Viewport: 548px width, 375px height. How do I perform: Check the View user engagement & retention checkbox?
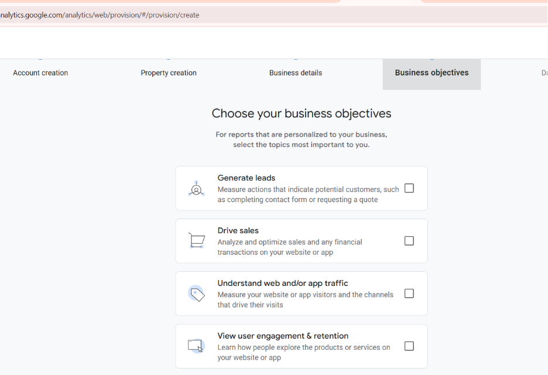coord(409,346)
